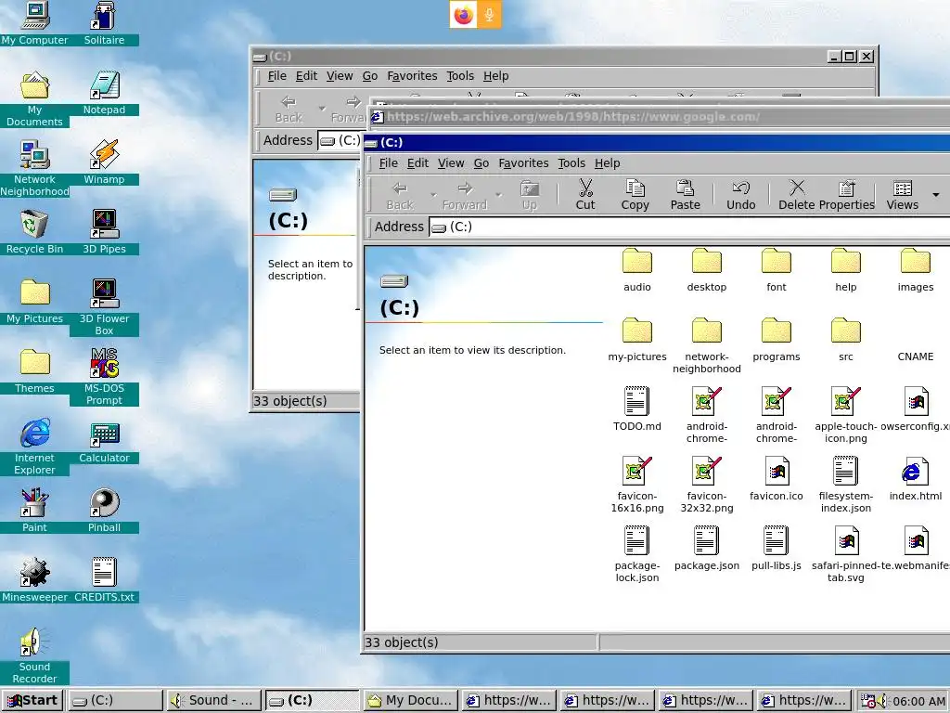Open Tools menu in background C: window
Screen dimensions: 950x713
pyautogui.click(x=460, y=76)
